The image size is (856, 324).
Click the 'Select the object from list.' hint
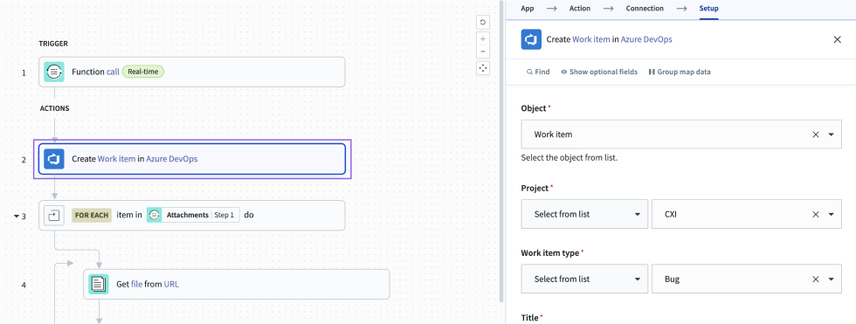pyautogui.click(x=570, y=158)
